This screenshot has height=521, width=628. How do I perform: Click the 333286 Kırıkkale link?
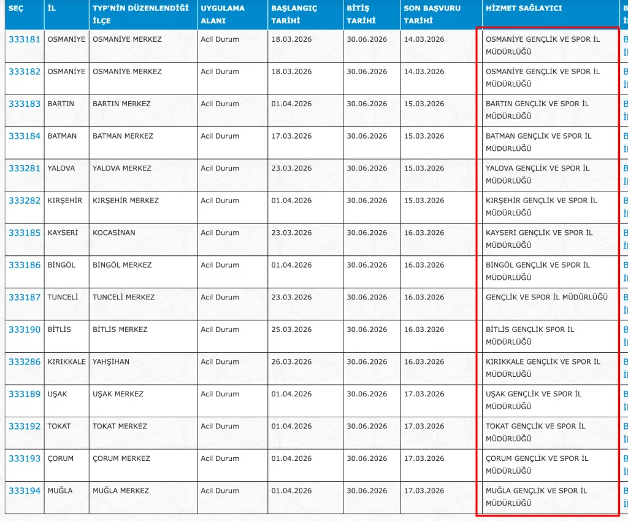click(x=25, y=362)
